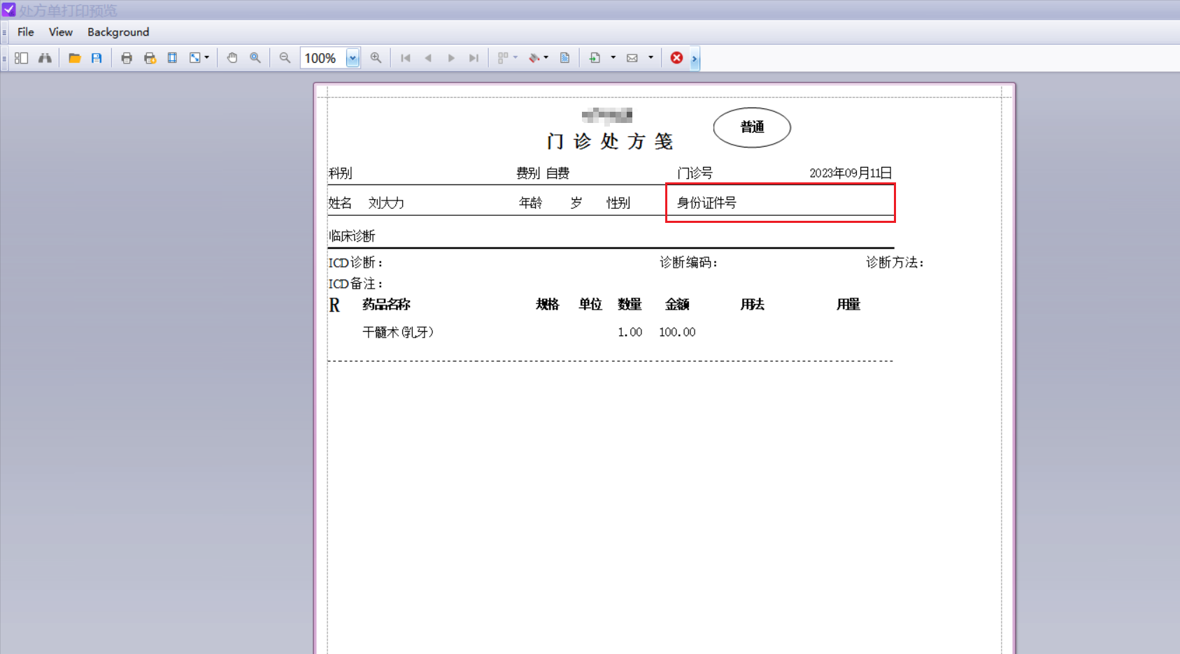Click the 诊断编码 label
Viewport: 1180px width, 654px height.
(x=688, y=263)
